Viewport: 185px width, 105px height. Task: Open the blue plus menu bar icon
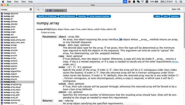click(125, 2)
